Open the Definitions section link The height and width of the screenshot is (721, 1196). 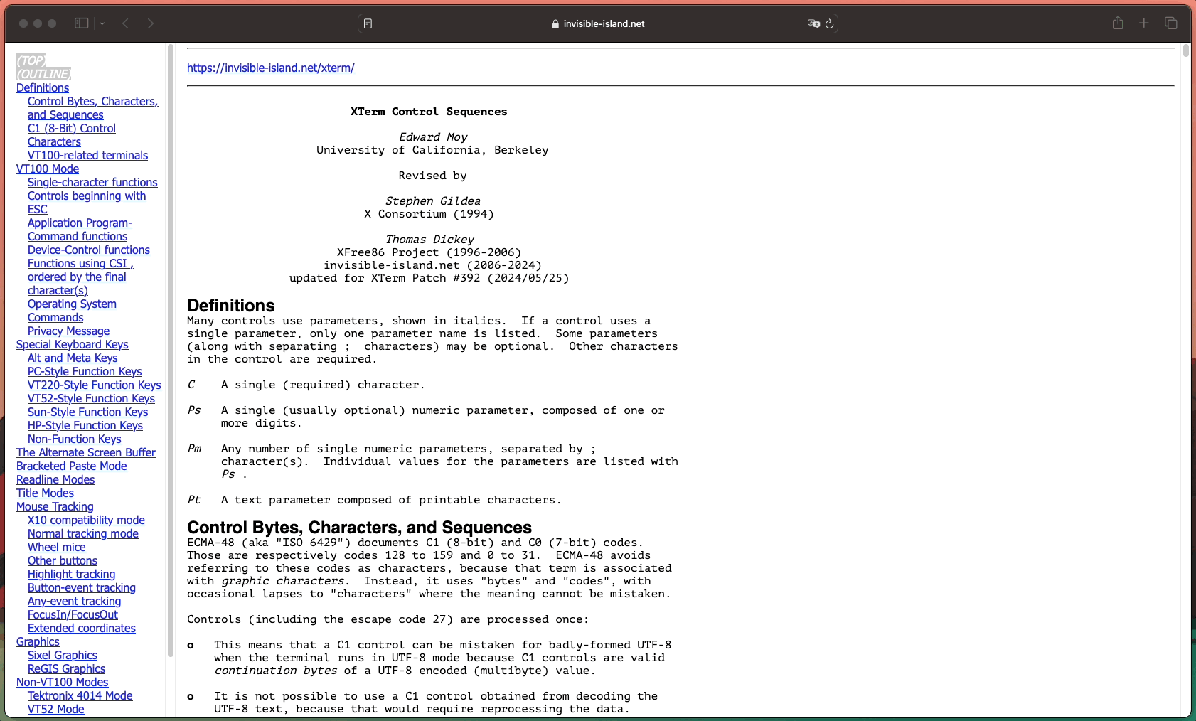pyautogui.click(x=42, y=87)
